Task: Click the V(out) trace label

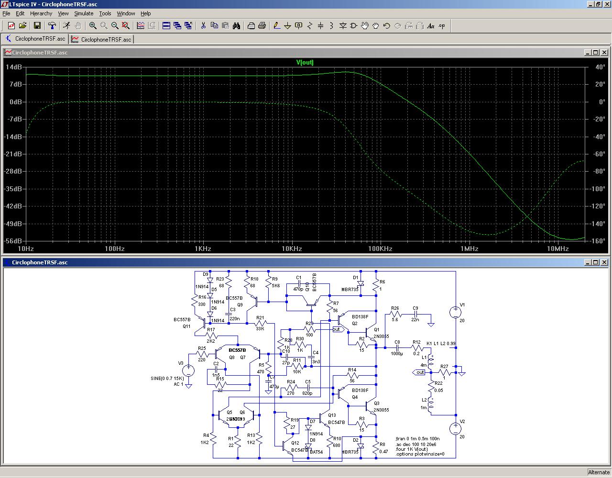Action: [305, 62]
